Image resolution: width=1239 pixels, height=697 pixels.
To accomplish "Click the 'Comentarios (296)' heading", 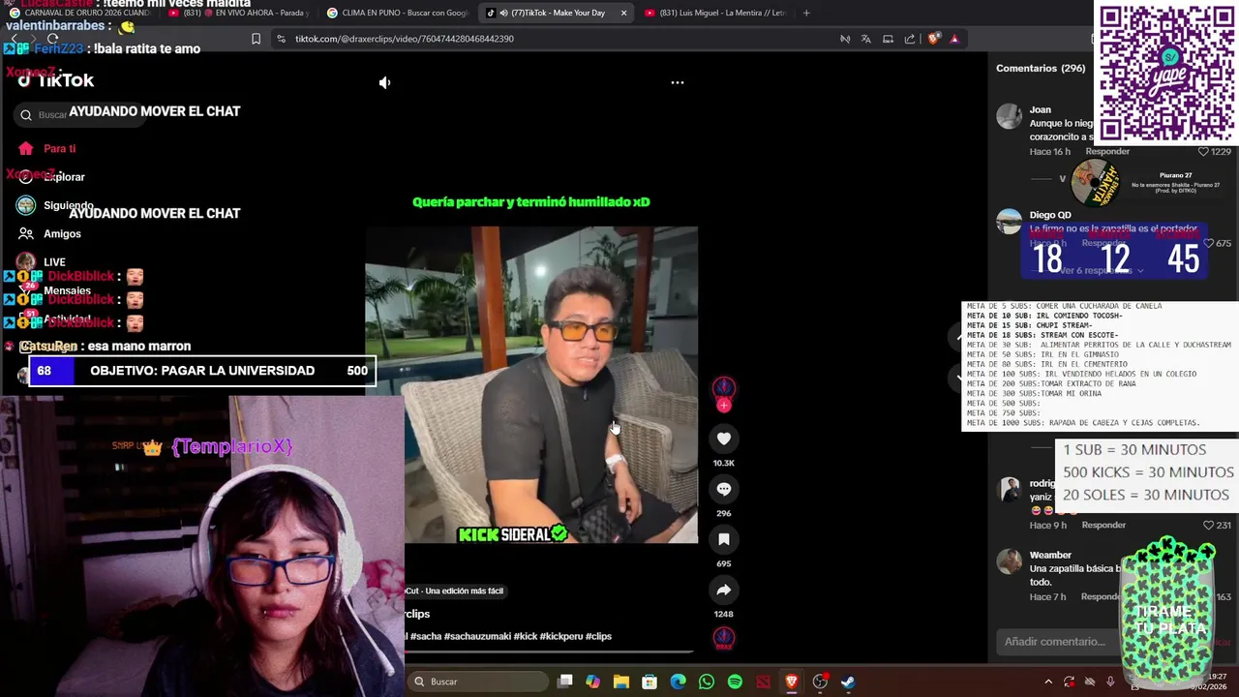I will (1041, 69).
